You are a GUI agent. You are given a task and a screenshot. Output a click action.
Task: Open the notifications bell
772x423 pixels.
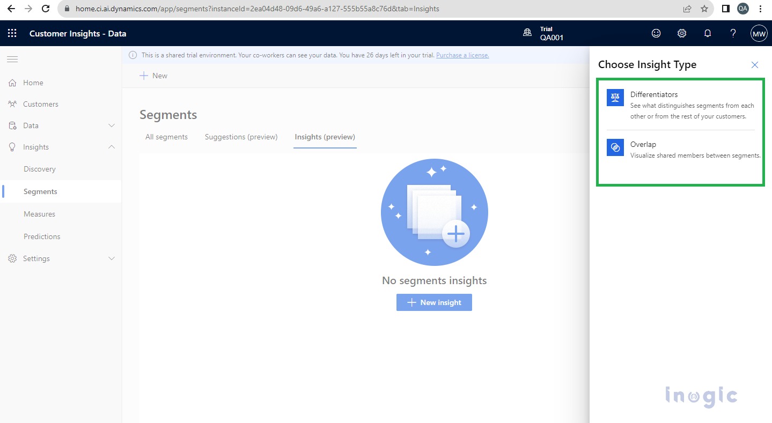708,33
